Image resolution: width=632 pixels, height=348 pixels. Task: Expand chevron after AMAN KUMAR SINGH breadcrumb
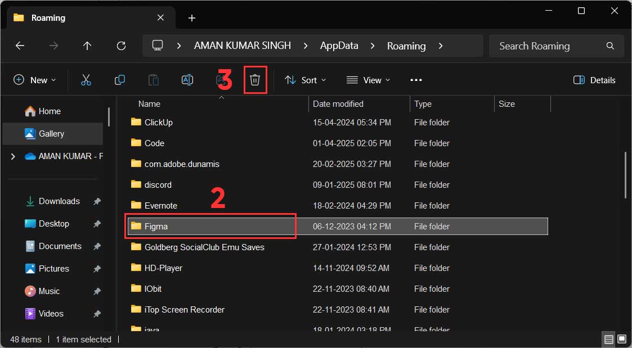point(306,46)
